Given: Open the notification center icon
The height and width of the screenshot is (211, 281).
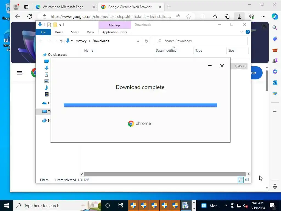Looking at the screenshot, I should [272, 206].
